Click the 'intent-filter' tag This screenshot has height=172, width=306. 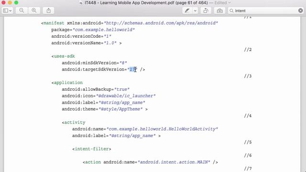92,149
